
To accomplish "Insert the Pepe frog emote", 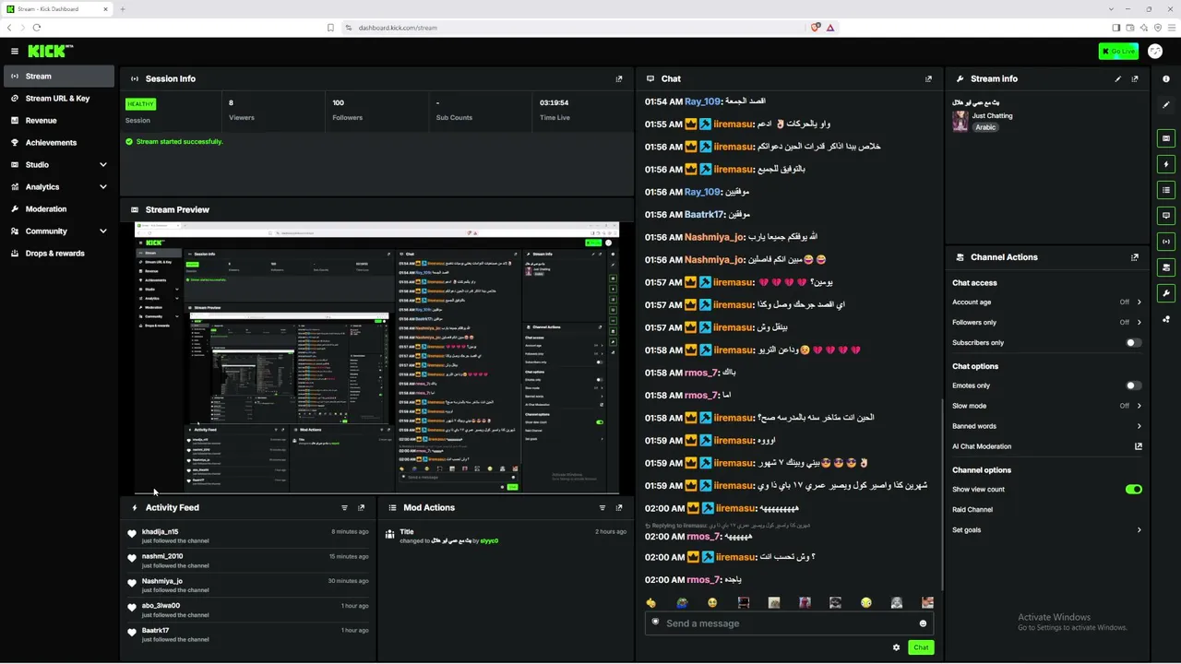I will [682, 602].
